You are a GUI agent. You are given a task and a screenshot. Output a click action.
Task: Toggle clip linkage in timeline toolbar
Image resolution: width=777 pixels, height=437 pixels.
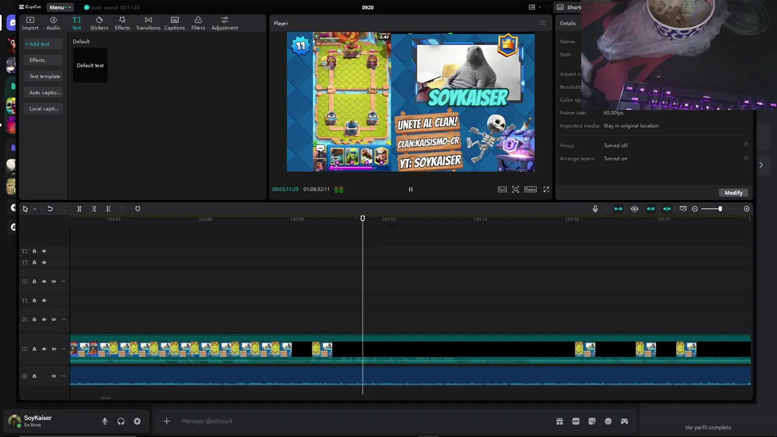click(x=651, y=209)
